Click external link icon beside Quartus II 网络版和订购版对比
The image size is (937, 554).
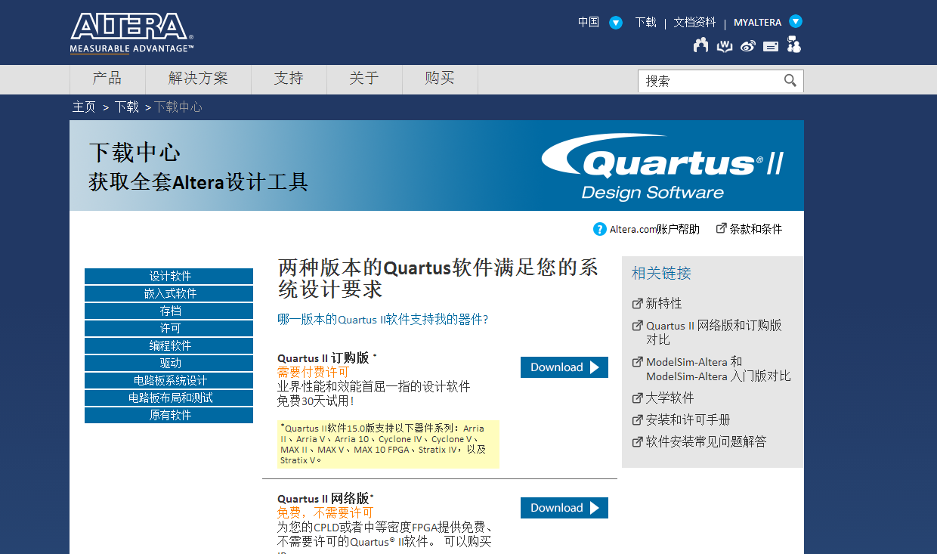coord(637,326)
